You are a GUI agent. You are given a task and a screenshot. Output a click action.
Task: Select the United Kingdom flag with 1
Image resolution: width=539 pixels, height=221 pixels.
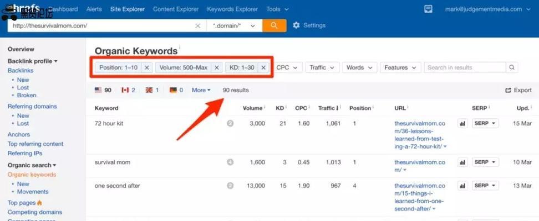coord(152,90)
